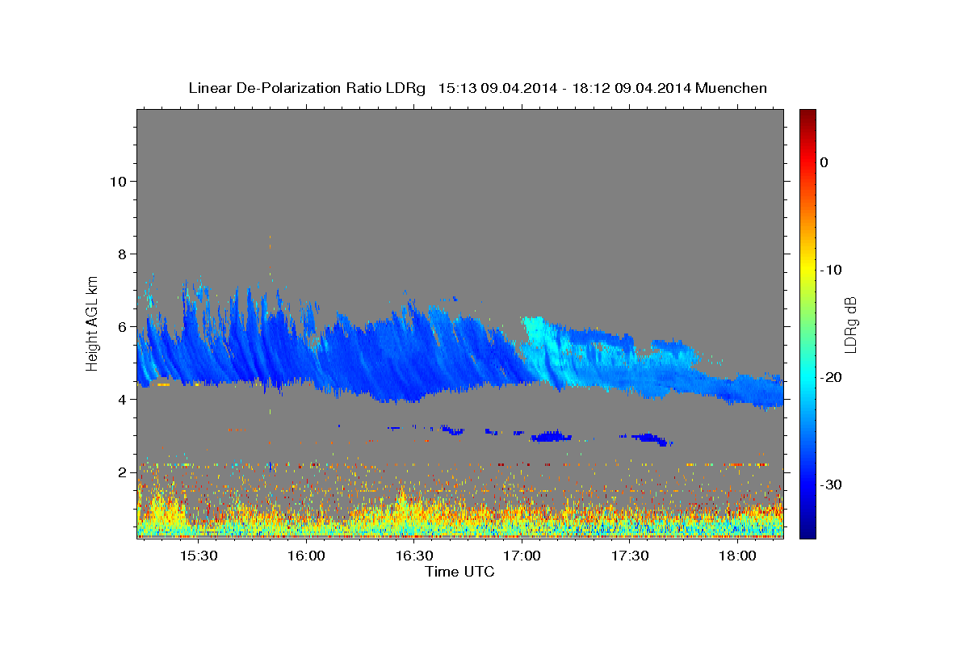Click the 'Time UTC' axis label
969x646 pixels.
click(x=459, y=572)
